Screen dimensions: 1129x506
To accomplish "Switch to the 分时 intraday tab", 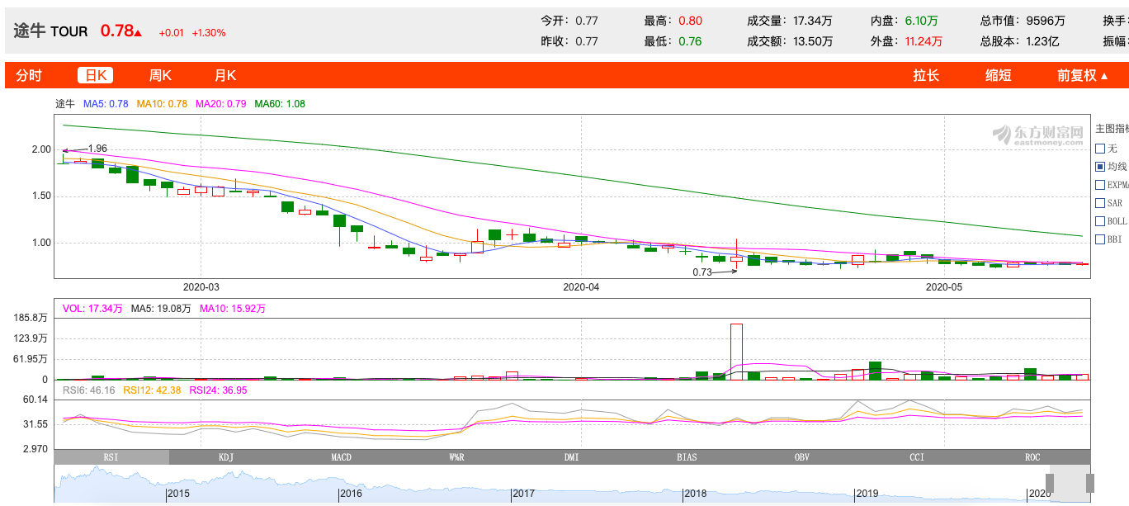I will (29, 75).
